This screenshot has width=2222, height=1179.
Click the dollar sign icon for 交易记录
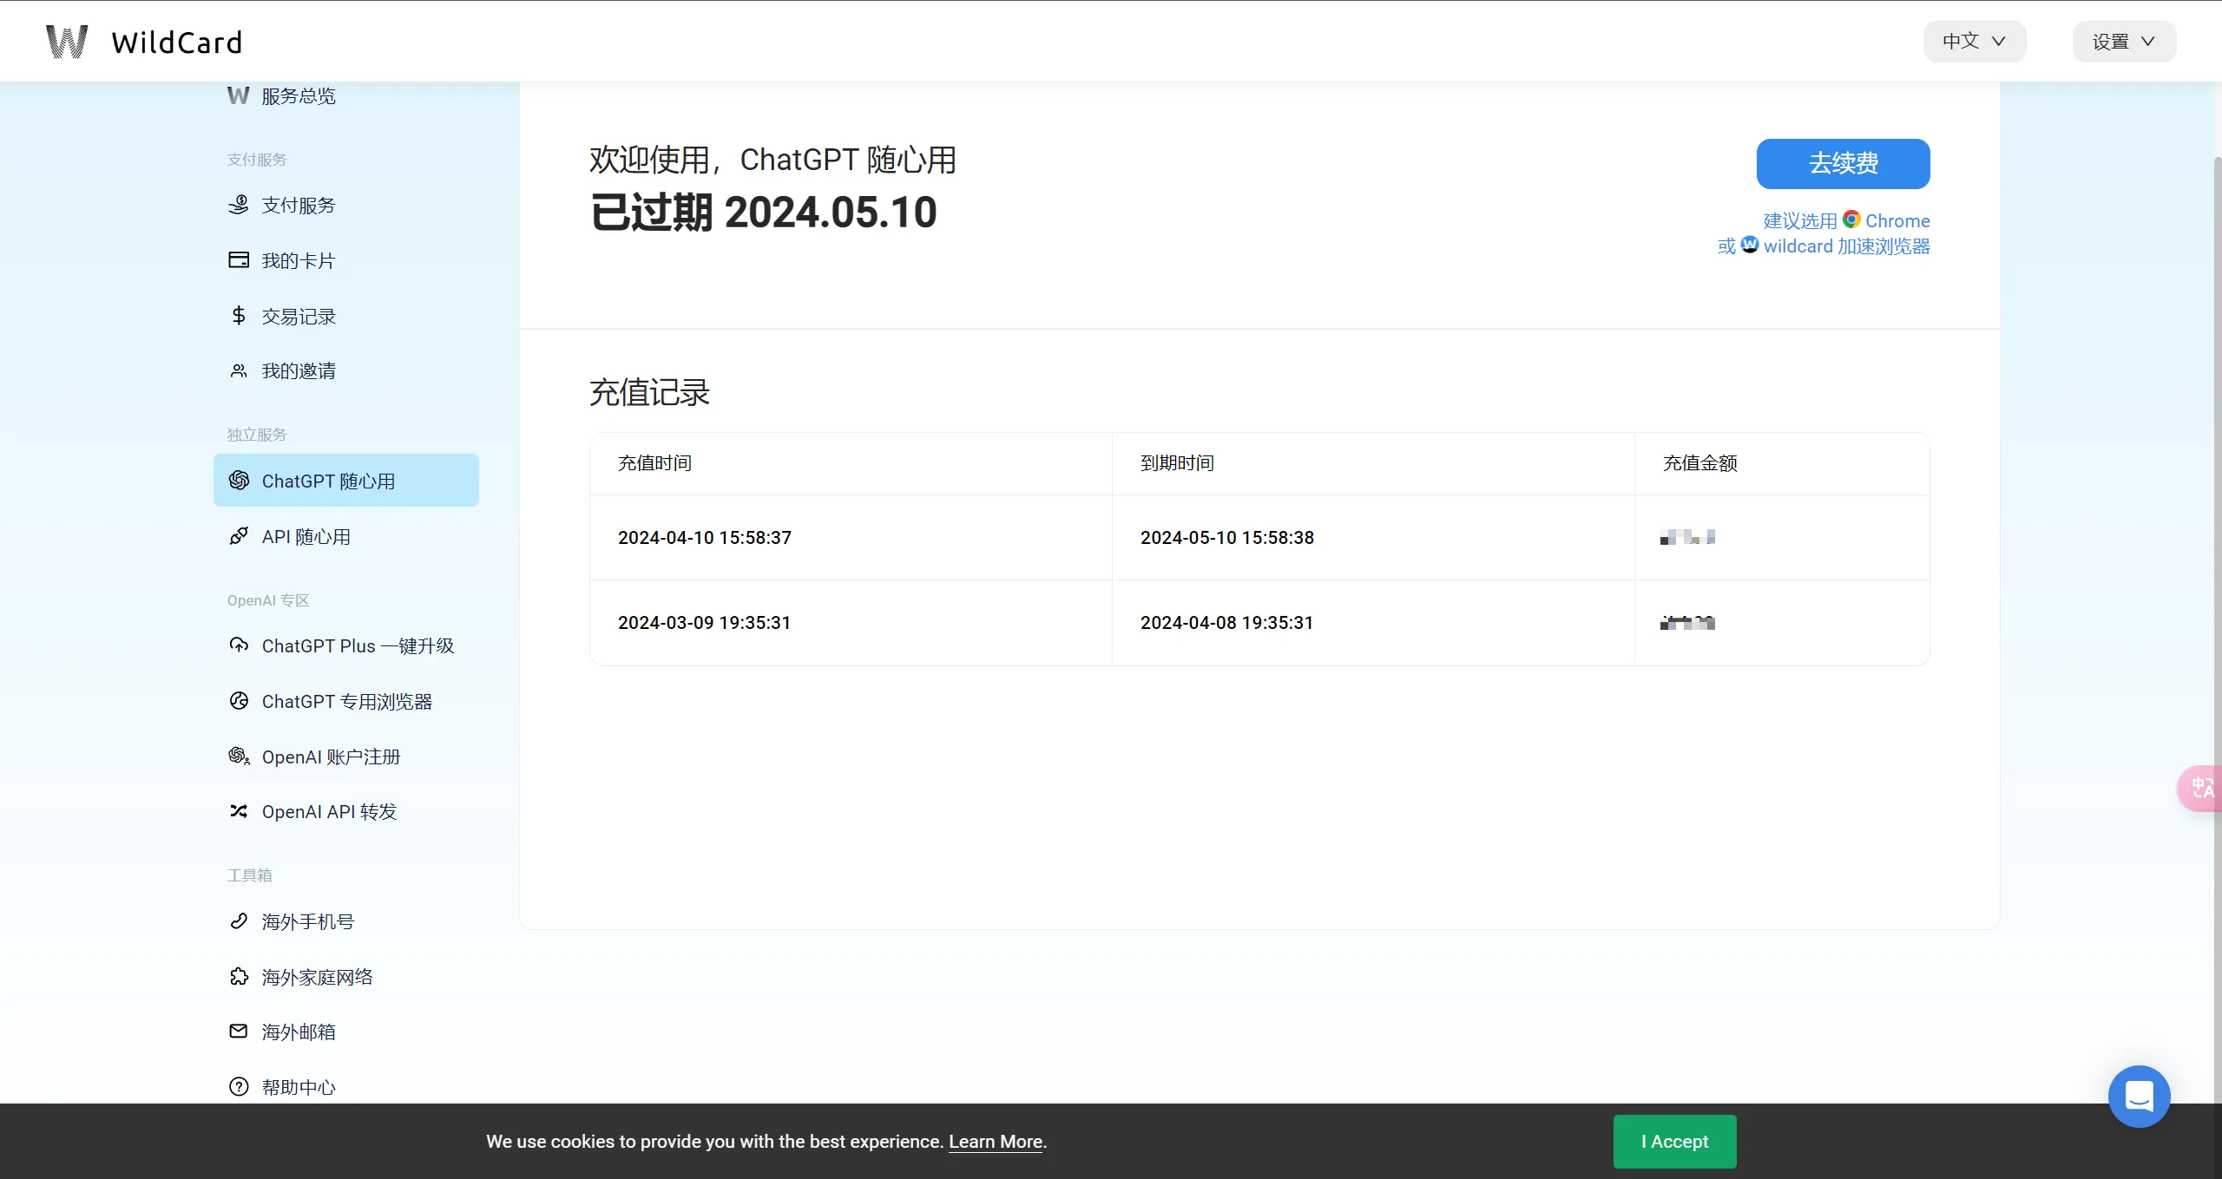tap(239, 316)
